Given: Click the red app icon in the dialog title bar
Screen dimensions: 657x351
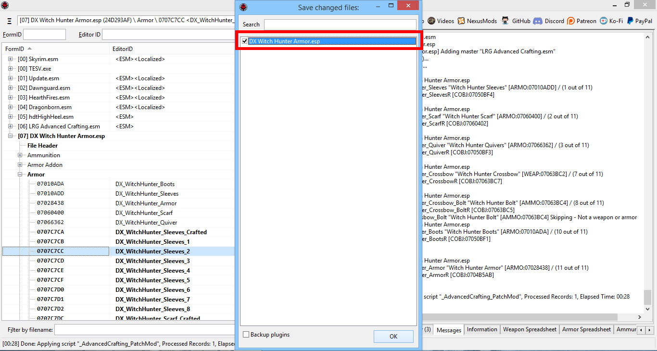Looking at the screenshot, I should click(243, 7).
